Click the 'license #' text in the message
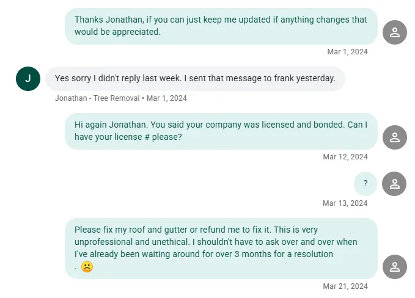This screenshot has width=415, height=298. click(123, 137)
